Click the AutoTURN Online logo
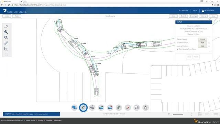This screenshot has width=220, height=124. point(14,11)
